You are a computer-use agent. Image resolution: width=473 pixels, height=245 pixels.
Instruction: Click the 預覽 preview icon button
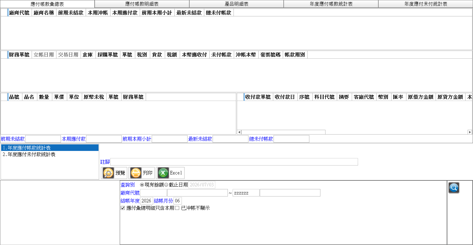(114, 173)
